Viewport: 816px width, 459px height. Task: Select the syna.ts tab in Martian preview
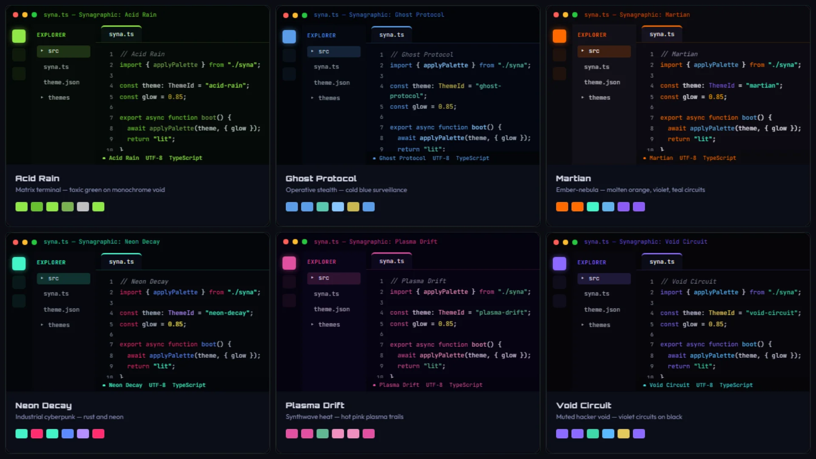point(662,34)
